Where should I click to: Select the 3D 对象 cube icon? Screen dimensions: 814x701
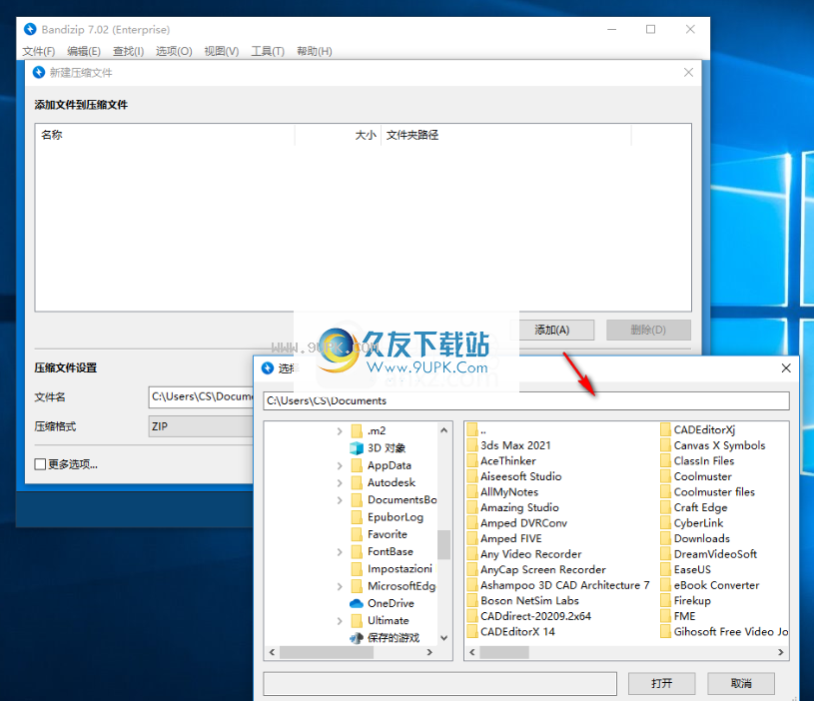(x=357, y=447)
